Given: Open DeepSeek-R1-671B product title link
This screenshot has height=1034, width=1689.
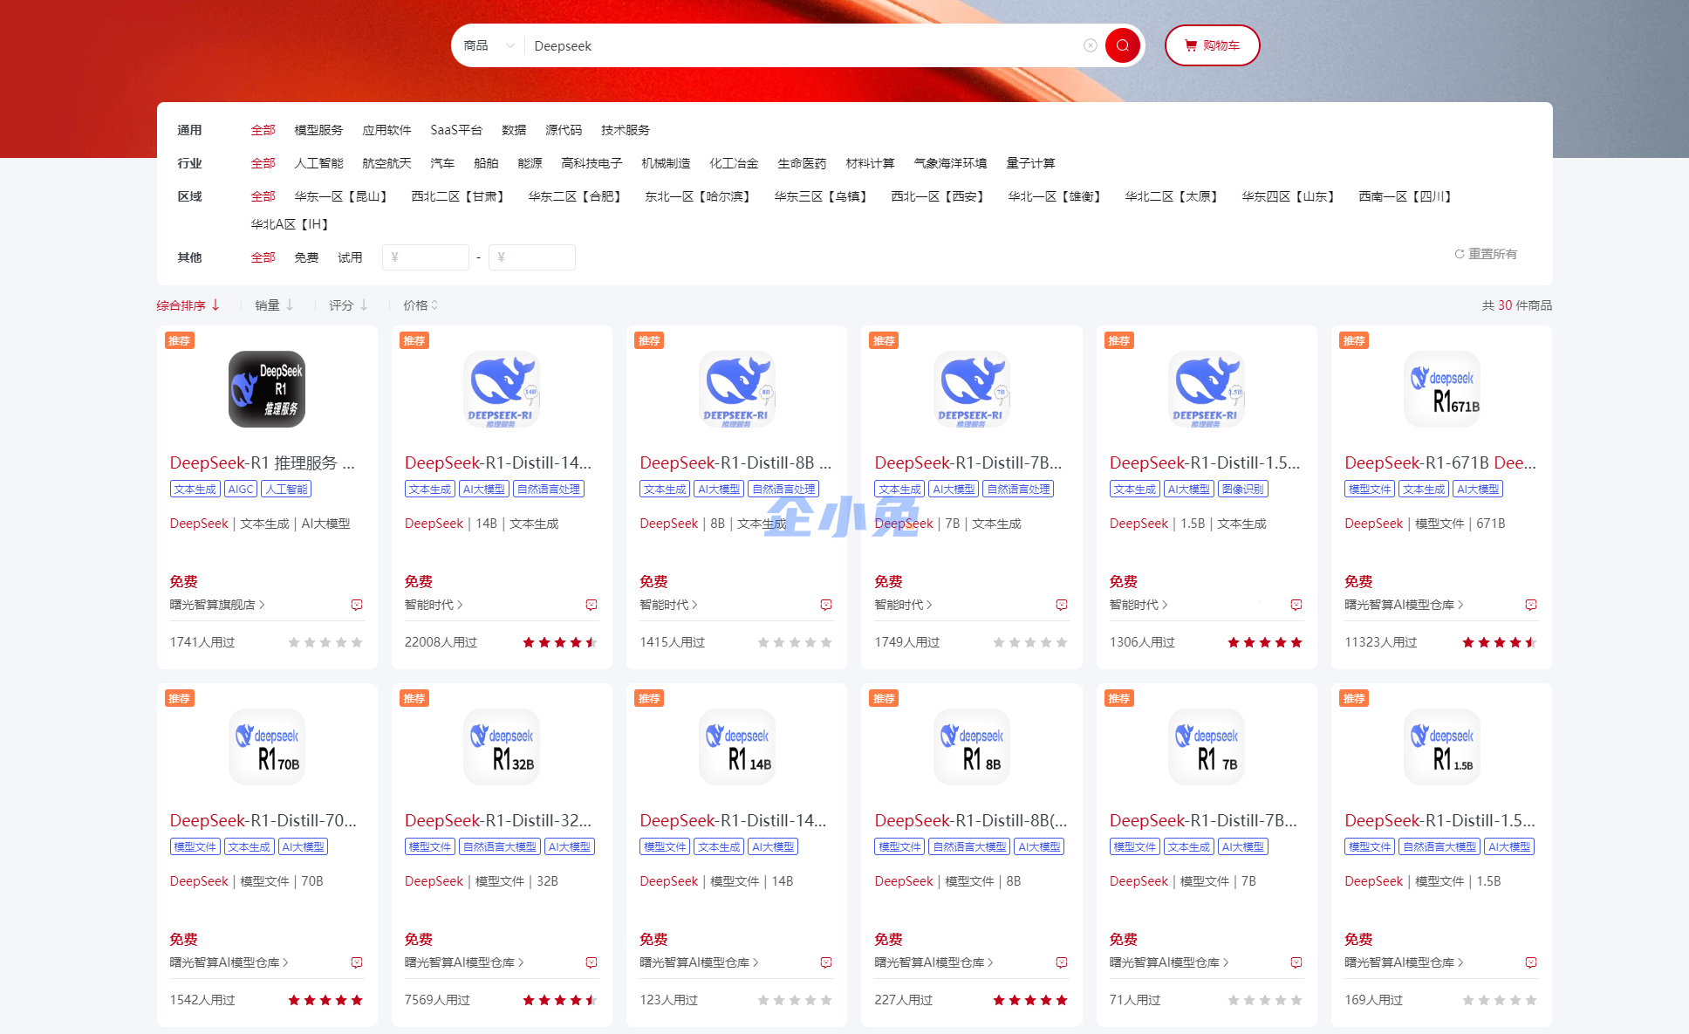Looking at the screenshot, I should pyautogui.click(x=1440, y=462).
